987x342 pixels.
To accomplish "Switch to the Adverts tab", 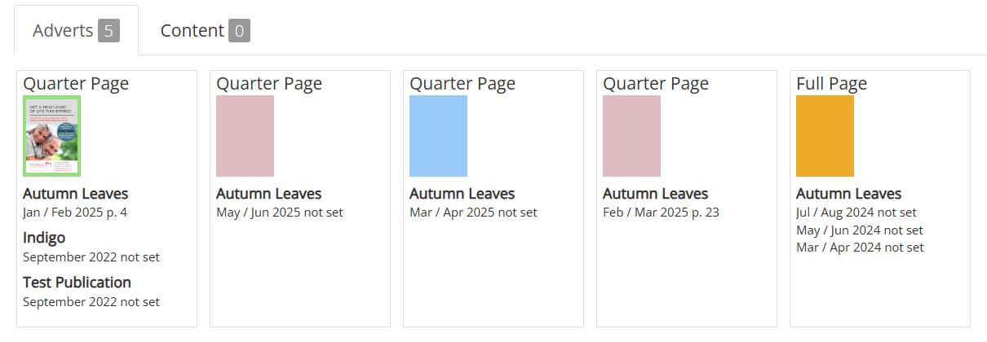I will point(76,31).
